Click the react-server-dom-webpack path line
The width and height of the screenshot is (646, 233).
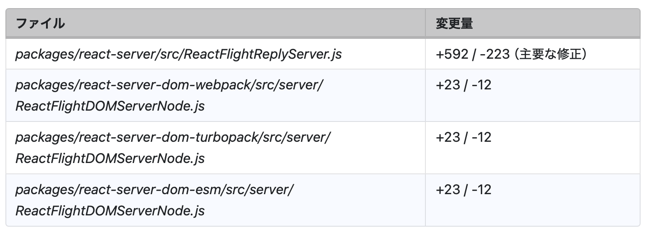169,85
